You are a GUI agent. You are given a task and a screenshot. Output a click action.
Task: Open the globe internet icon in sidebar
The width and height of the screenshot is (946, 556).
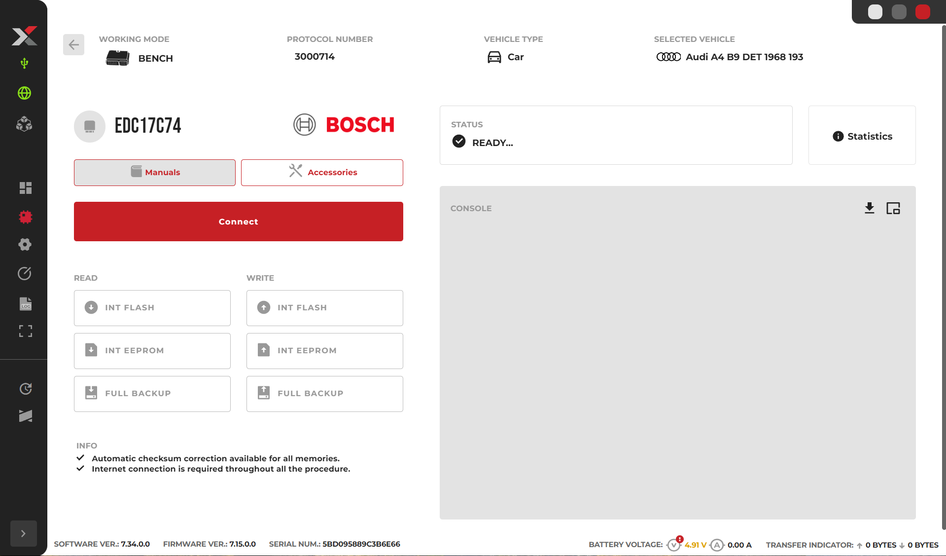pyautogui.click(x=24, y=93)
